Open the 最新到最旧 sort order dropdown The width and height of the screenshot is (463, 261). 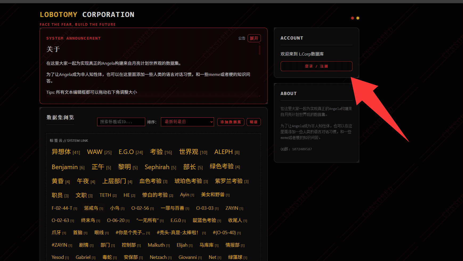(187, 122)
